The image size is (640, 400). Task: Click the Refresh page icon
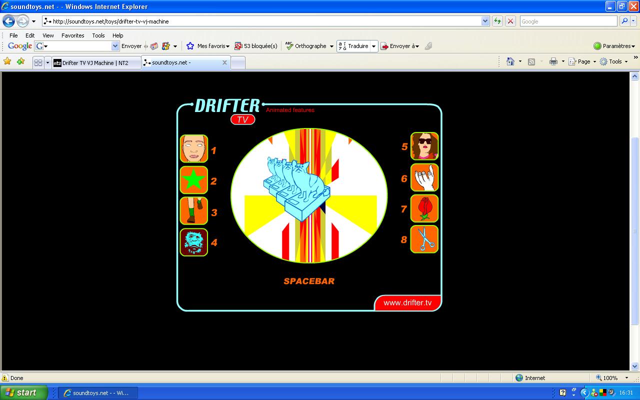[497, 21]
